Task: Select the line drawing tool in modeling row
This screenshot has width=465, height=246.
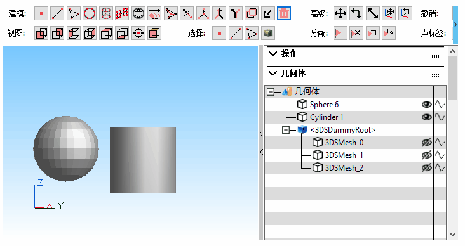Action: (57, 13)
